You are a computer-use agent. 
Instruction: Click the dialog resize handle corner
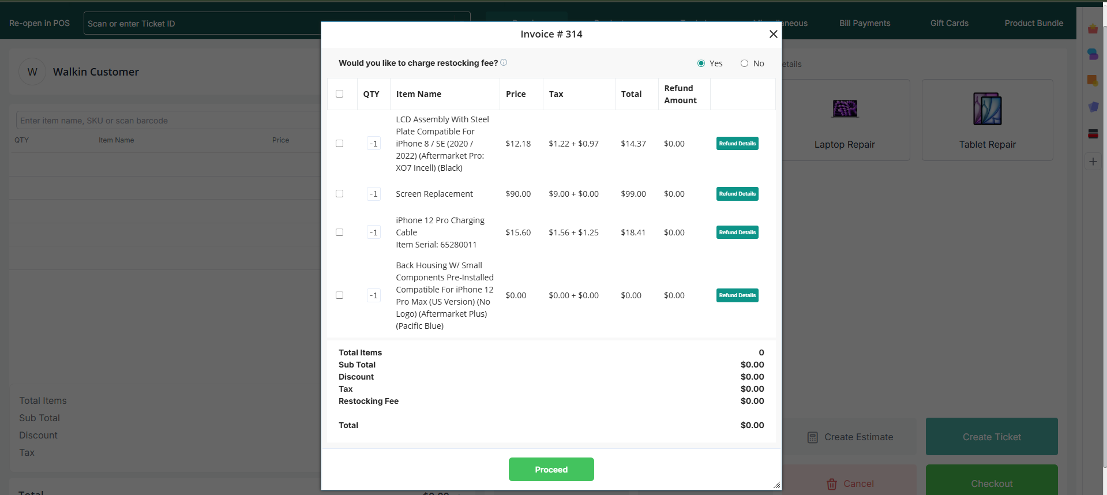click(776, 485)
